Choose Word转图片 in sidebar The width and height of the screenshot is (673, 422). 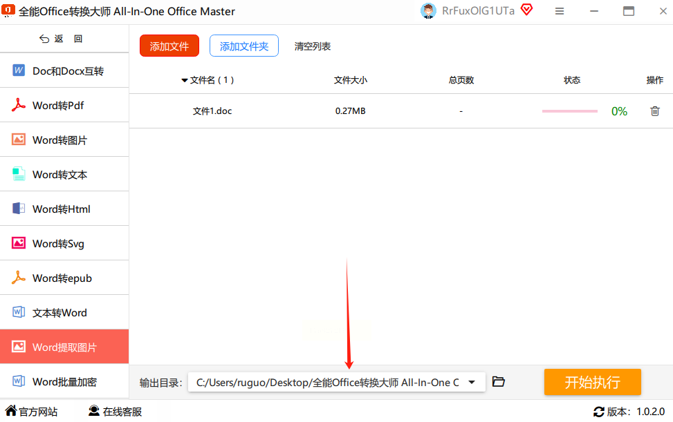64,140
